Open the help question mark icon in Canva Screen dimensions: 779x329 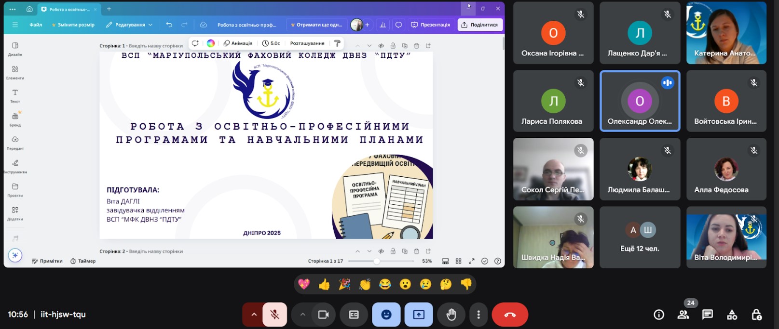coord(497,261)
